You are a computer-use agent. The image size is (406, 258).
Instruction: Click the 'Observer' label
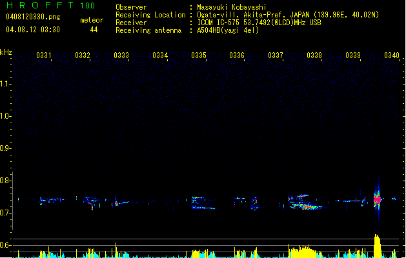pyautogui.click(x=131, y=7)
